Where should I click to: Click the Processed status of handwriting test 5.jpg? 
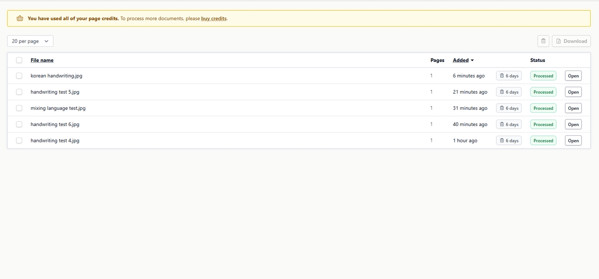543,92
